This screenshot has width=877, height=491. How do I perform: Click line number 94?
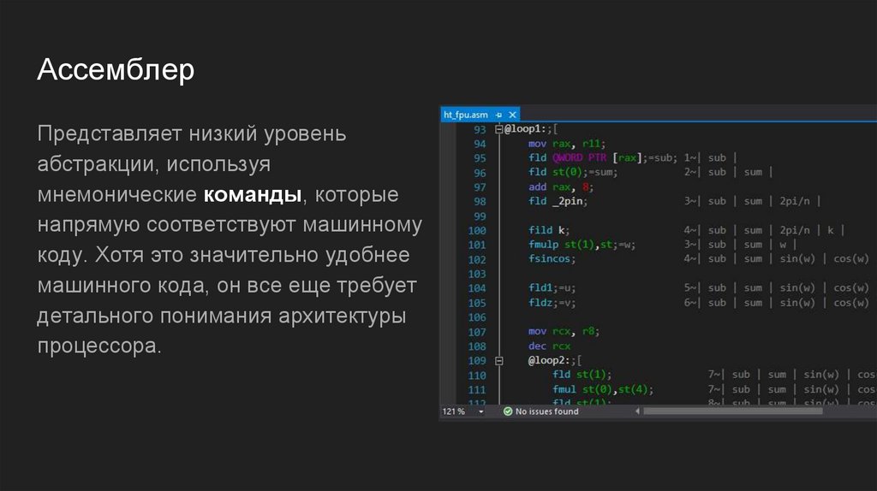pyautogui.click(x=480, y=144)
